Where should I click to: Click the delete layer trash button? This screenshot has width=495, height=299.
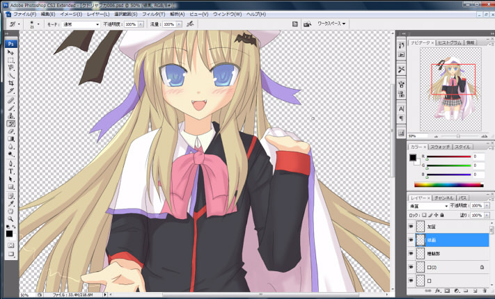pos(485,290)
